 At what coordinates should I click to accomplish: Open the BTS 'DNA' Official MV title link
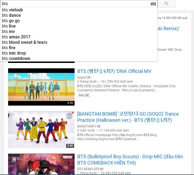point(114,71)
